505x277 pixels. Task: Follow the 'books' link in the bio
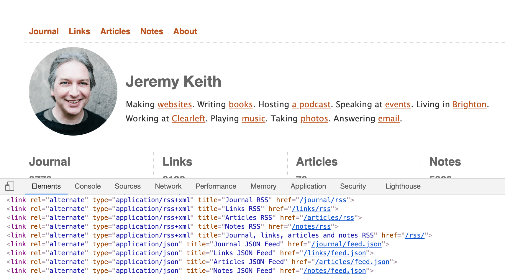(x=241, y=104)
